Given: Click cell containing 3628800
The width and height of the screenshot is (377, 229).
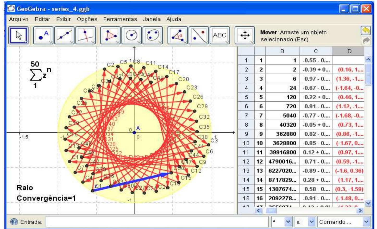Looking at the screenshot, I should tap(282, 143).
